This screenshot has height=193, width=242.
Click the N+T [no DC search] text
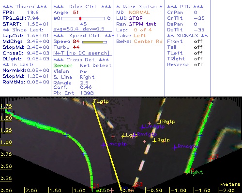pos(81,53)
